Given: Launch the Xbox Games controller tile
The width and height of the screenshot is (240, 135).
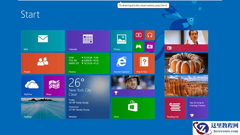Looking at the screenshot, I should [x=139, y=46].
